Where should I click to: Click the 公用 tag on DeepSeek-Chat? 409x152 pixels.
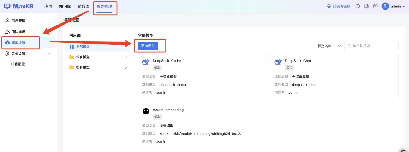coord(289,67)
